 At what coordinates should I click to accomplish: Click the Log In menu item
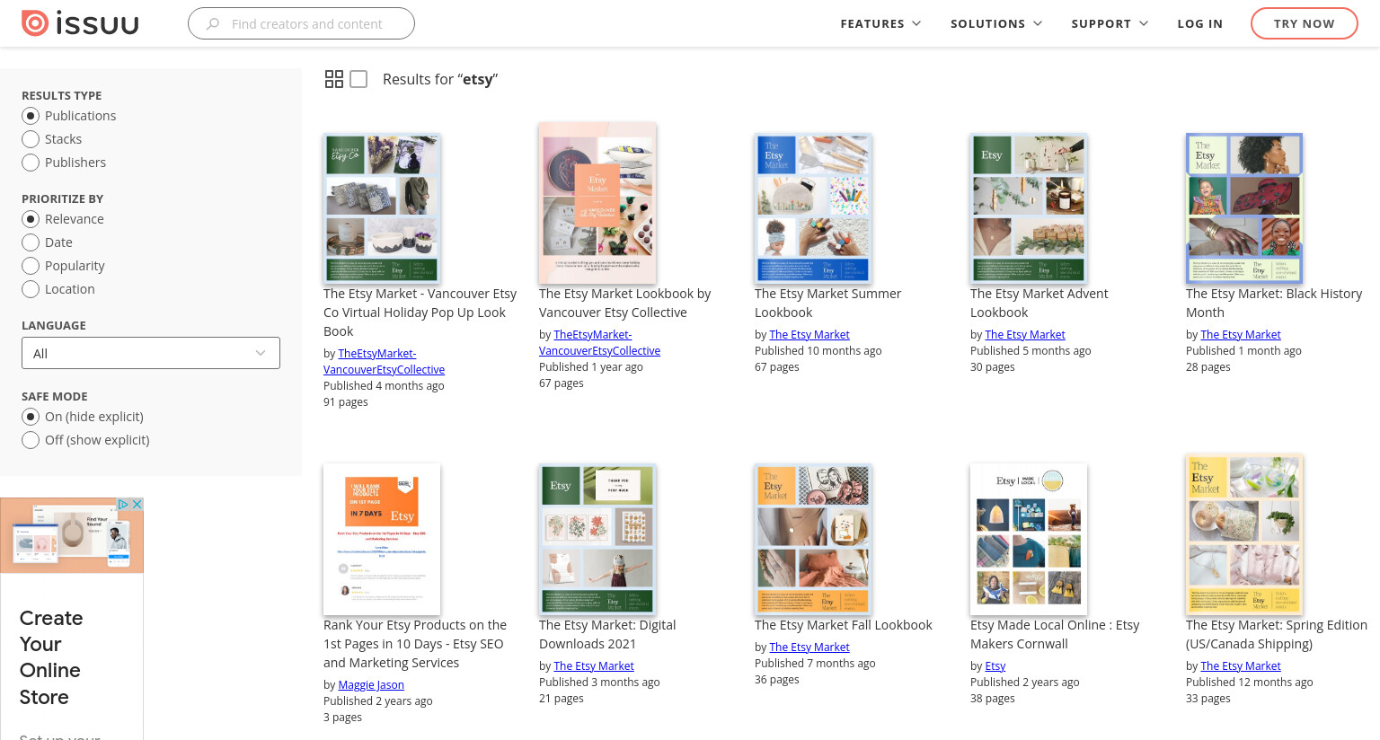pos(1199,24)
